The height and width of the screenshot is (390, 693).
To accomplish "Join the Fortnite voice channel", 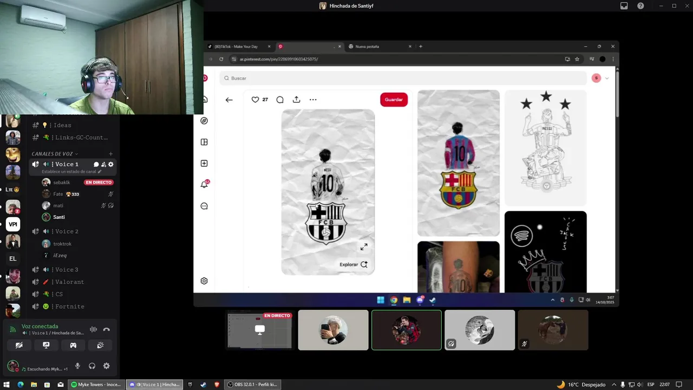I will click(x=72, y=307).
